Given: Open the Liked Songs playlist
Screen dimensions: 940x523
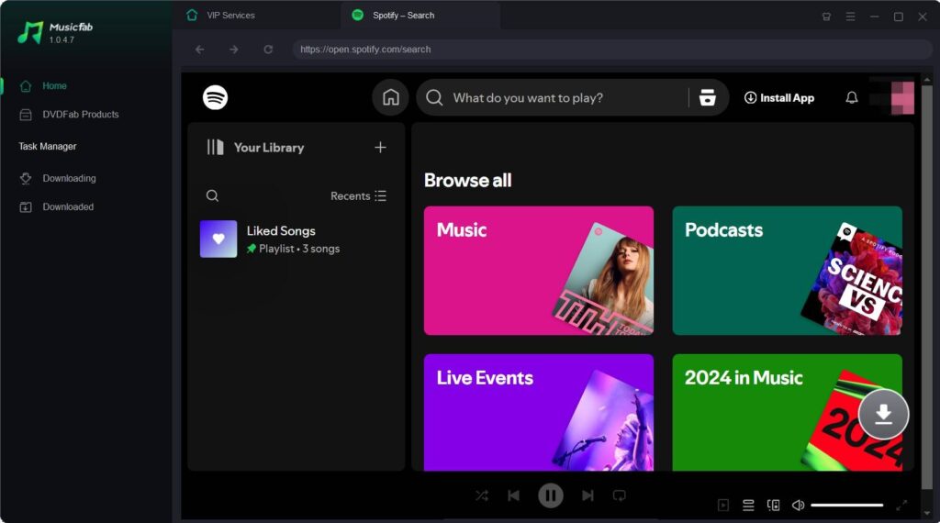Looking at the screenshot, I should click(295, 239).
